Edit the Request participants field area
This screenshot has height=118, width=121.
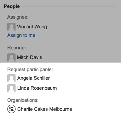click(60, 83)
